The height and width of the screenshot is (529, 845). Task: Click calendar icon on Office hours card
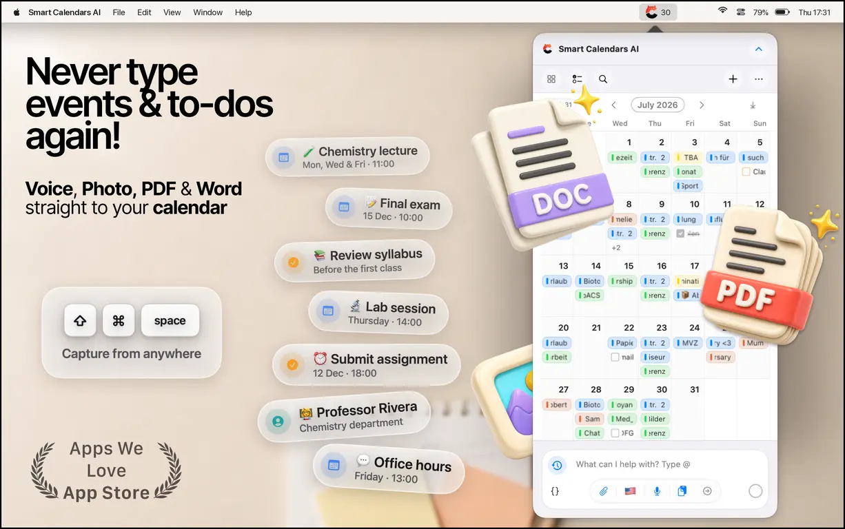pos(334,465)
